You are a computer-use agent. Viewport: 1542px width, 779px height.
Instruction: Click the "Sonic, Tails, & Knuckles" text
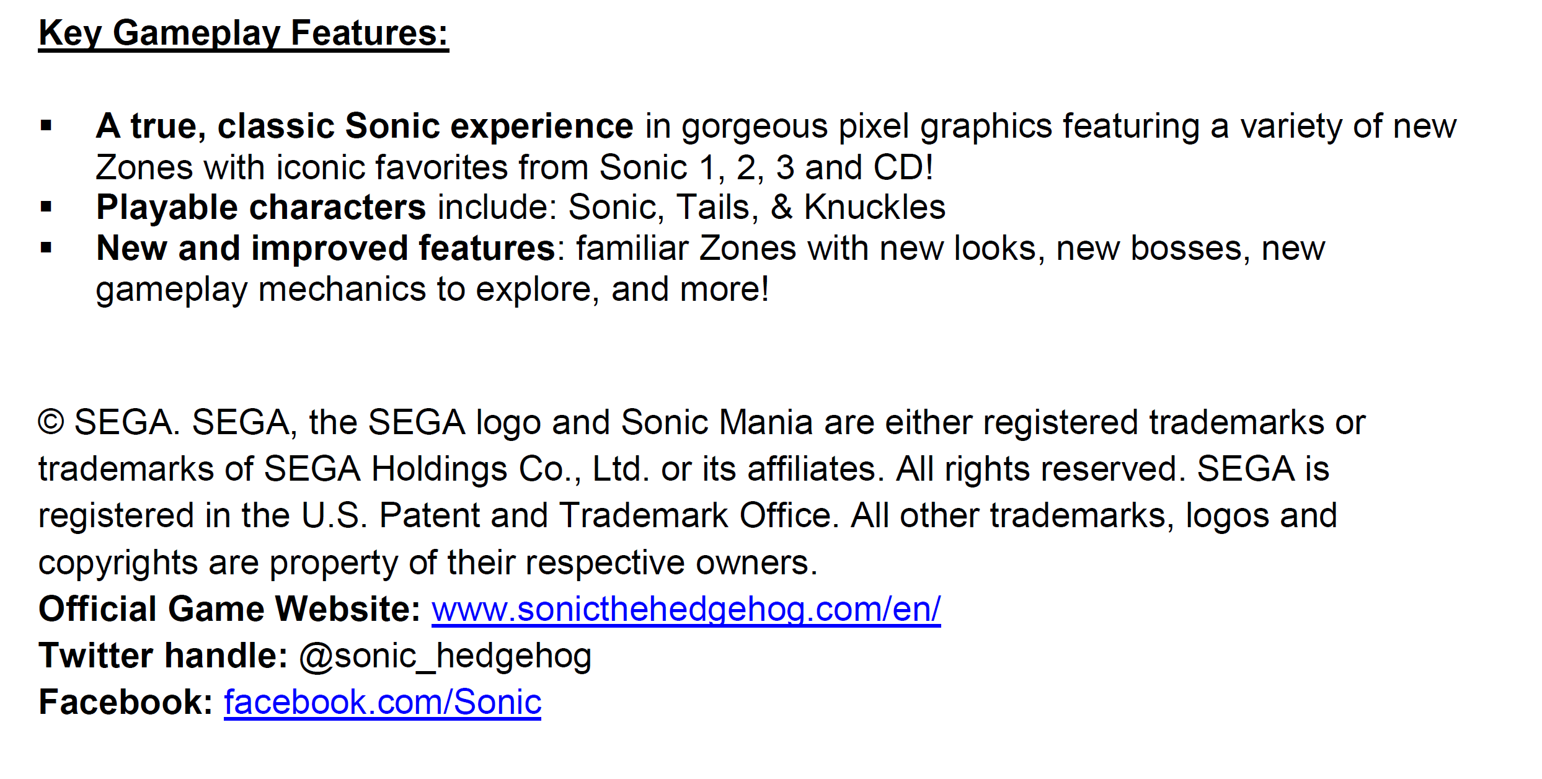click(x=756, y=207)
